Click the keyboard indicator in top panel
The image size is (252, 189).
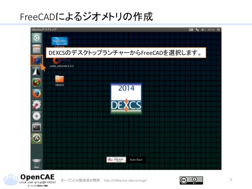191,30
